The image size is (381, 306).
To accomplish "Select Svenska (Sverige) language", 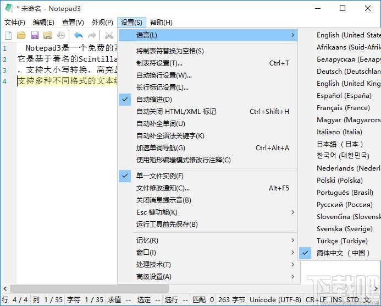I will click(340, 228).
